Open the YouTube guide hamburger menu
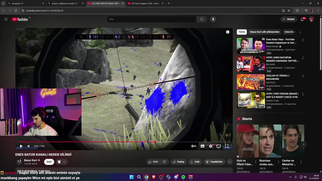The width and height of the screenshot is (322, 181). pos(6,19)
